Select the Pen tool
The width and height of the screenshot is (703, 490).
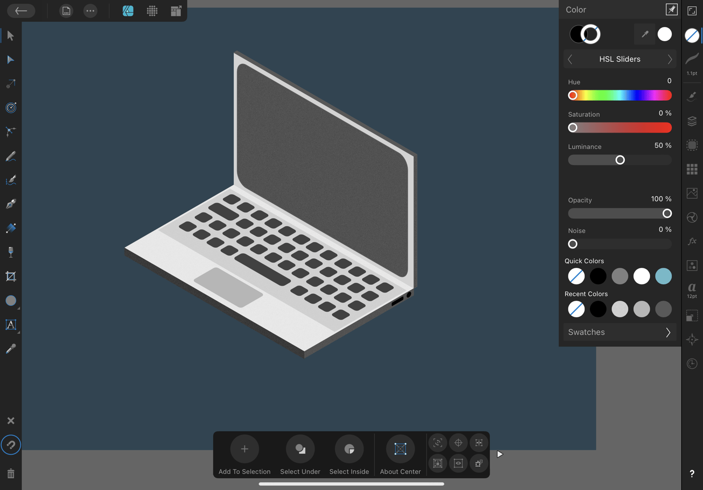(x=11, y=204)
